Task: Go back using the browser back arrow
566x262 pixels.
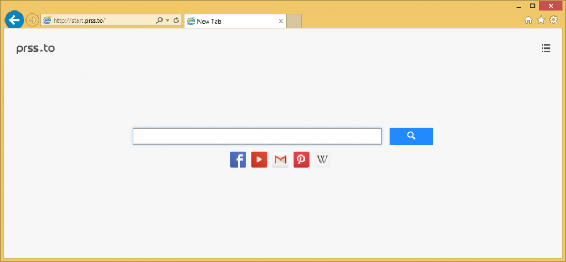Action: [x=14, y=20]
